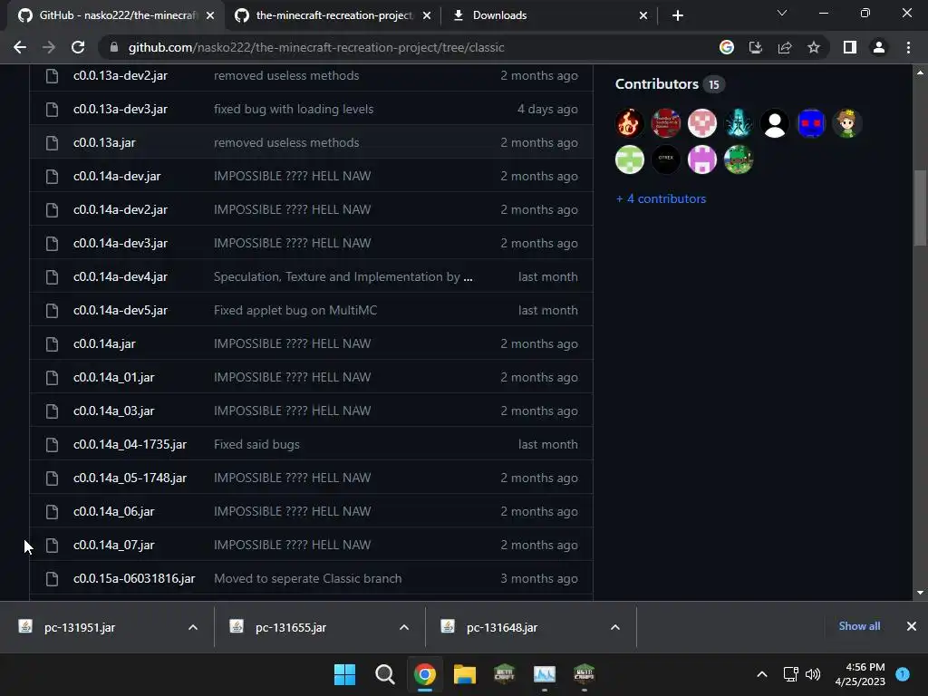Open file c0.0.14a_04-1735.jar
928x696 pixels.
[x=130, y=444]
